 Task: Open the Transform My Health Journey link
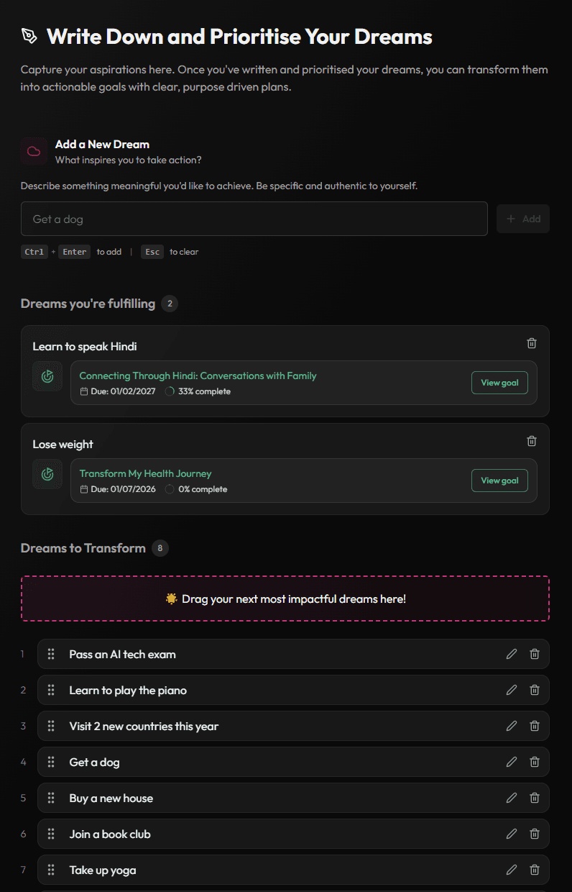(145, 473)
